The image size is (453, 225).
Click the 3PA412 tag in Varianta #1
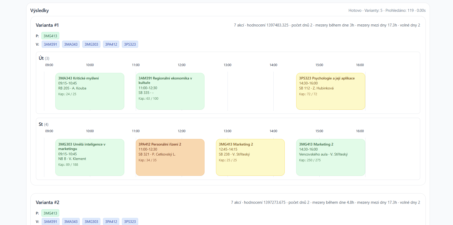(x=111, y=44)
